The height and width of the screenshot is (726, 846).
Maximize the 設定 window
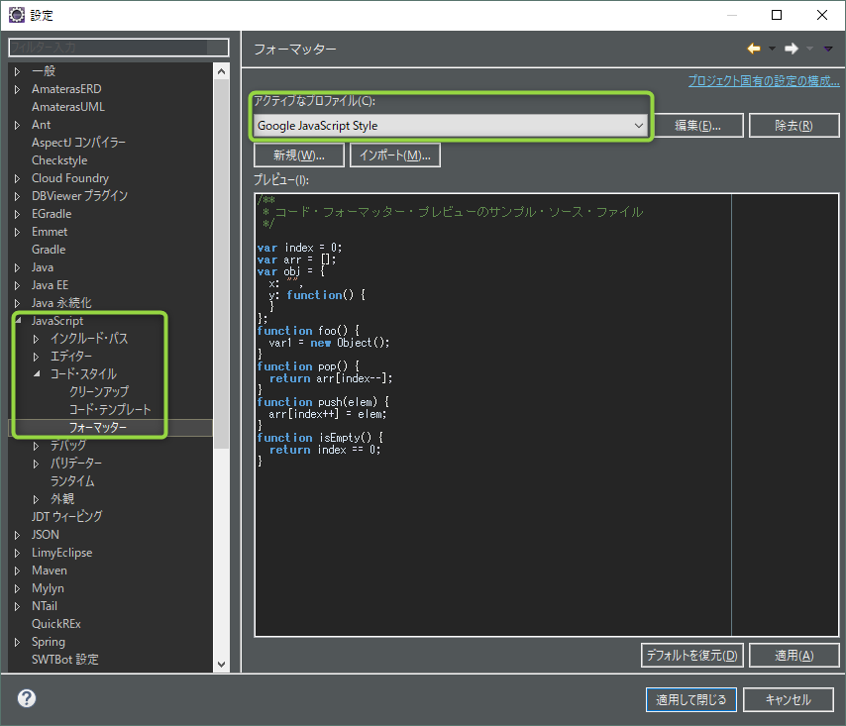(777, 15)
